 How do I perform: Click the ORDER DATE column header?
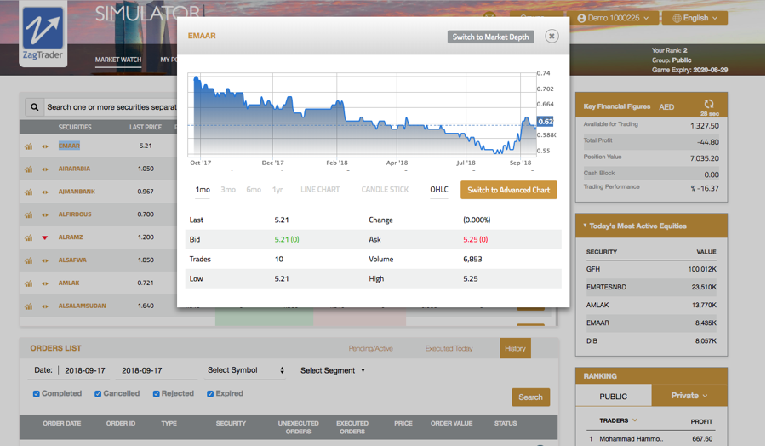click(62, 424)
